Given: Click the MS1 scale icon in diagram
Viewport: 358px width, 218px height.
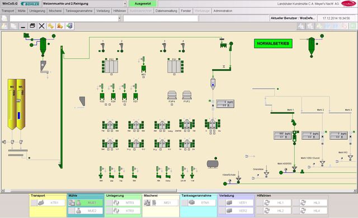Looking at the screenshot, I should [x=144, y=68].
